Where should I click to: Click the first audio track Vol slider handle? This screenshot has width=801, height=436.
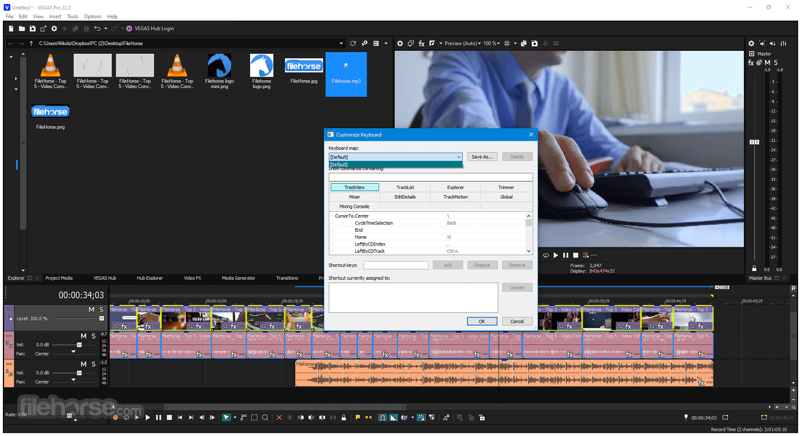[x=79, y=345]
